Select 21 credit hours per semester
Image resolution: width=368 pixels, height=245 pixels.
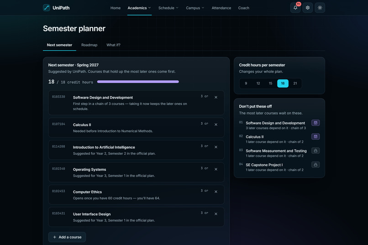295,83
